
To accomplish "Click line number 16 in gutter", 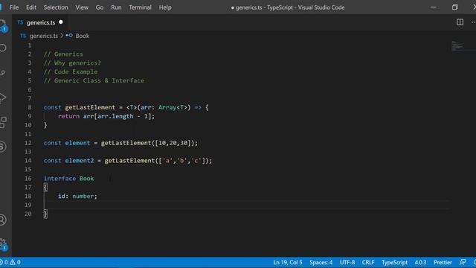I will coord(28,179).
